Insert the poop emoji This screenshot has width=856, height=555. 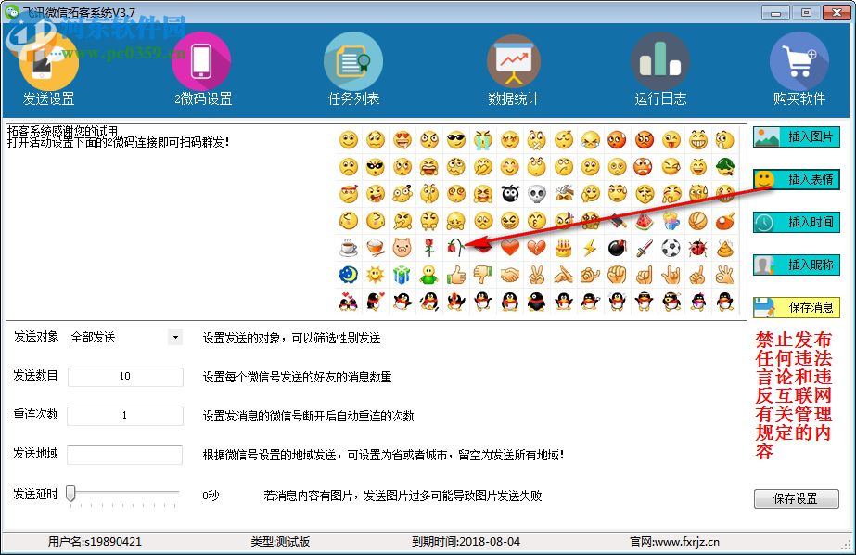pyautogui.click(x=725, y=248)
